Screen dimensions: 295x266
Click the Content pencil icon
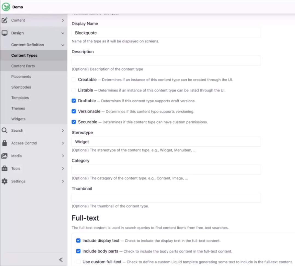[x=4, y=20]
